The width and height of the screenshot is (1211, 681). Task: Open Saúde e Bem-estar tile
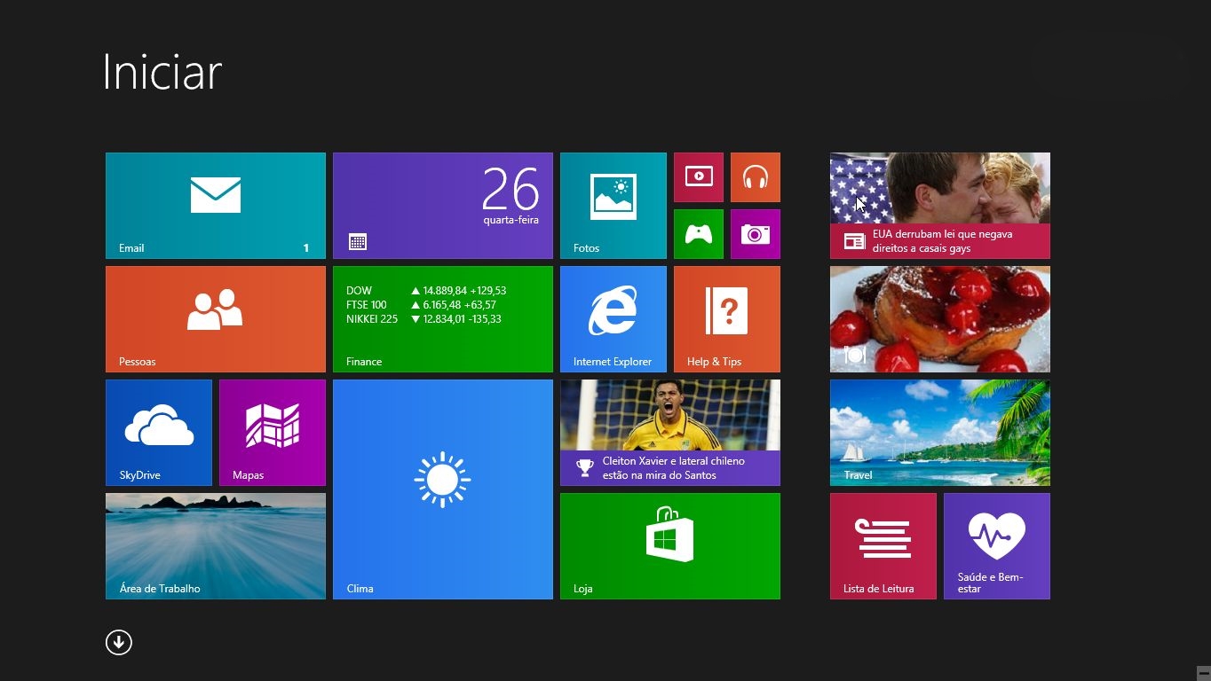pos(997,546)
